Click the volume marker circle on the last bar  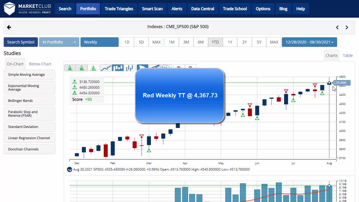(x=329, y=186)
